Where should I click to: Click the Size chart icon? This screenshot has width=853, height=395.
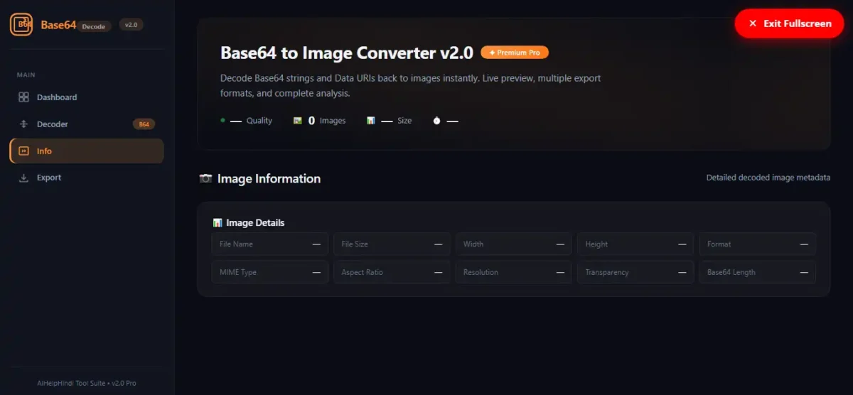[x=371, y=121]
